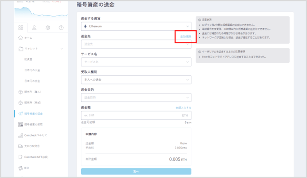The height and width of the screenshot is (178, 307).
Task: Open Coincheck NFT(β版) in the sidebar
Action: 36,157
